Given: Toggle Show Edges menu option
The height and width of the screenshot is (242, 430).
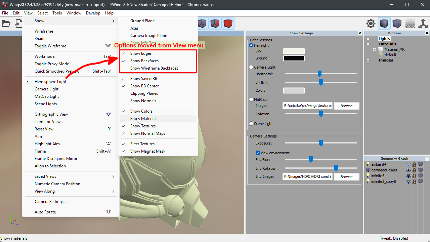Looking at the screenshot, I should [158, 53].
